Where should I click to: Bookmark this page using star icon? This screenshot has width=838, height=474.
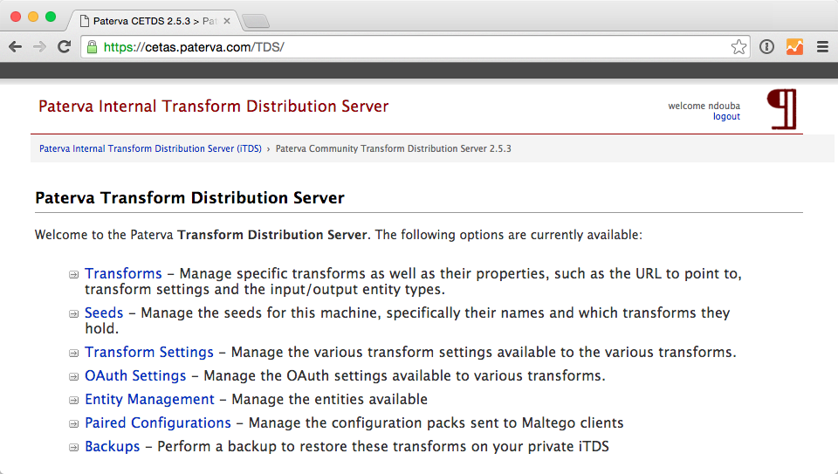[x=738, y=47]
